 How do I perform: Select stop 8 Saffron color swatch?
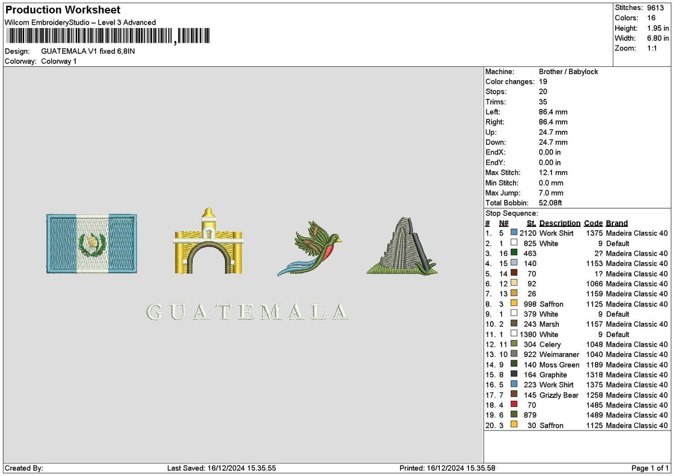point(514,303)
